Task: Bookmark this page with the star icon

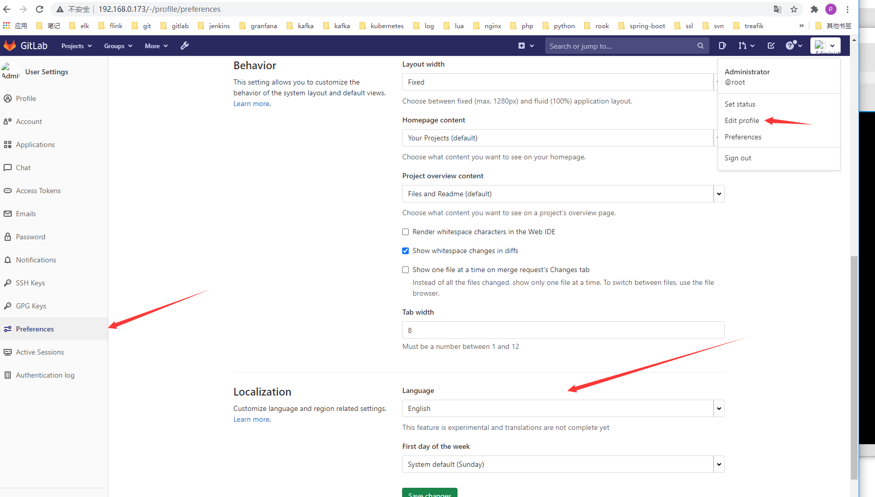Action: 794,9
